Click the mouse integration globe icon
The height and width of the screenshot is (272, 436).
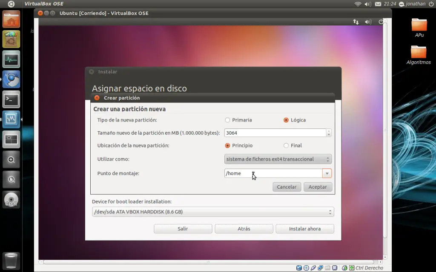tap(344, 268)
